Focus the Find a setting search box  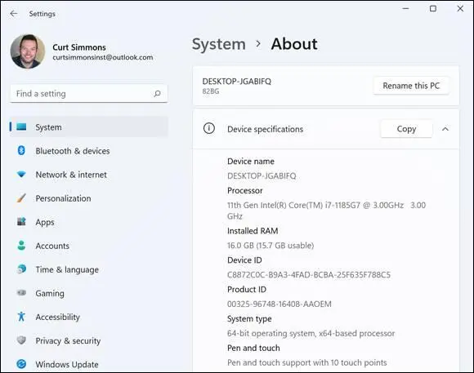89,94
